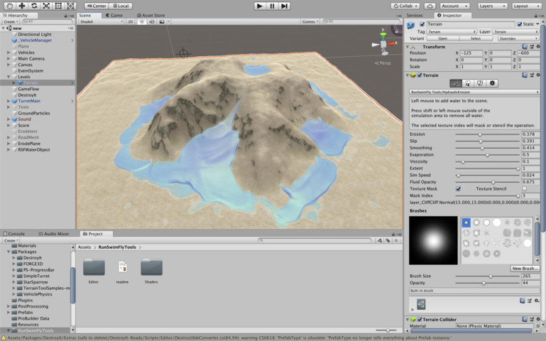The width and height of the screenshot is (546, 341).
Task: Toggle Terrain object active checkbox
Action: tap(422, 24)
